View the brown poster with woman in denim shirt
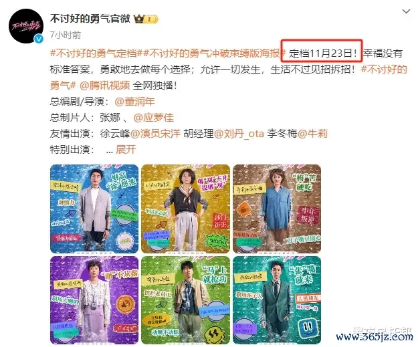The image size is (418, 347). (277, 209)
